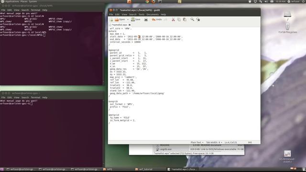The width and height of the screenshot is (306, 172).
Task: Open the Places menu in top panel
Action: coord(24,1)
